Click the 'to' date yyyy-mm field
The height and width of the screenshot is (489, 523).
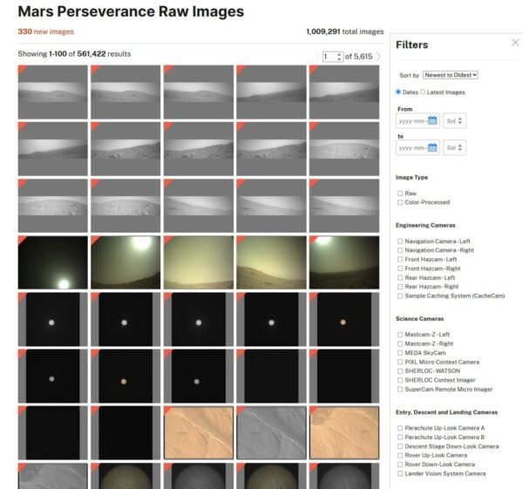click(x=418, y=147)
